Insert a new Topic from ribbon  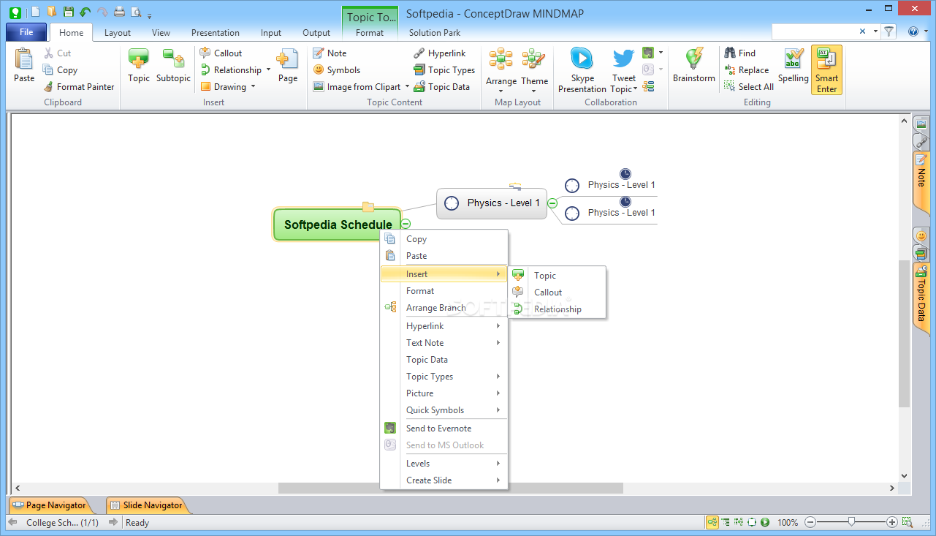pyautogui.click(x=138, y=67)
